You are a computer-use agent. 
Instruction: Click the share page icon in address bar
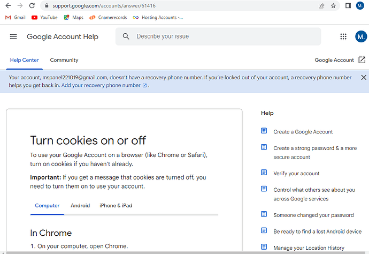point(321,5)
